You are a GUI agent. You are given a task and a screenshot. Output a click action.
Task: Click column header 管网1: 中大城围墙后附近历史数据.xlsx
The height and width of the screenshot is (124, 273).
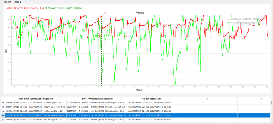tap(97, 99)
